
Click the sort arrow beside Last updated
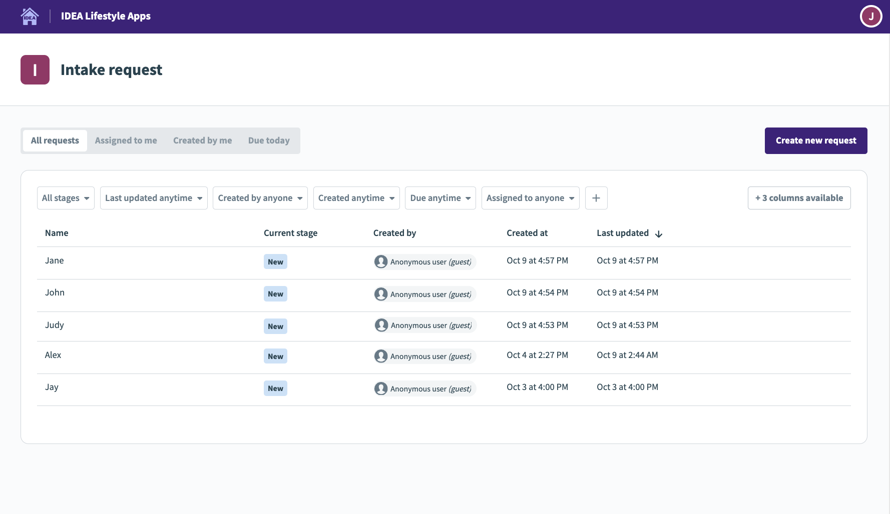click(x=659, y=233)
